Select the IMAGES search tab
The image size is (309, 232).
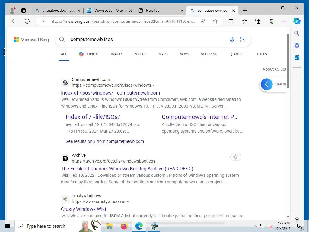(x=117, y=54)
